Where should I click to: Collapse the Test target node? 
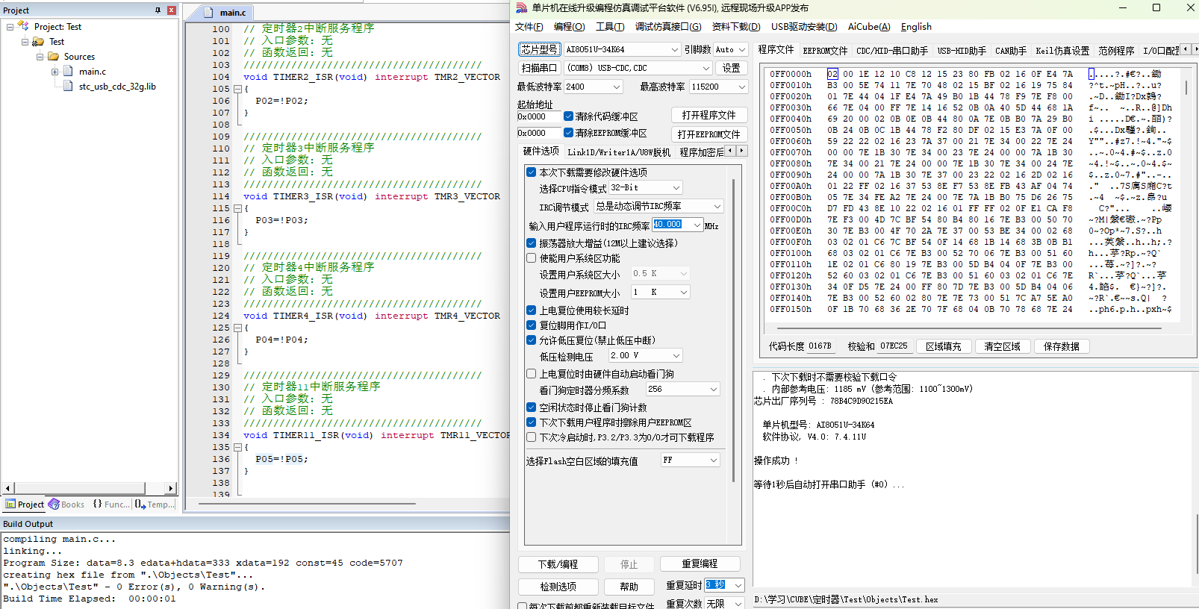pyautogui.click(x=25, y=42)
